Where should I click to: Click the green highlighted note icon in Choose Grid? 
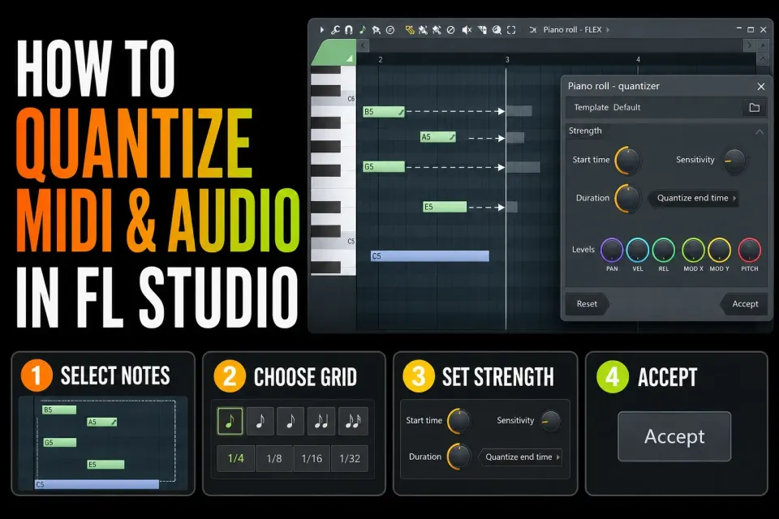pos(230,421)
